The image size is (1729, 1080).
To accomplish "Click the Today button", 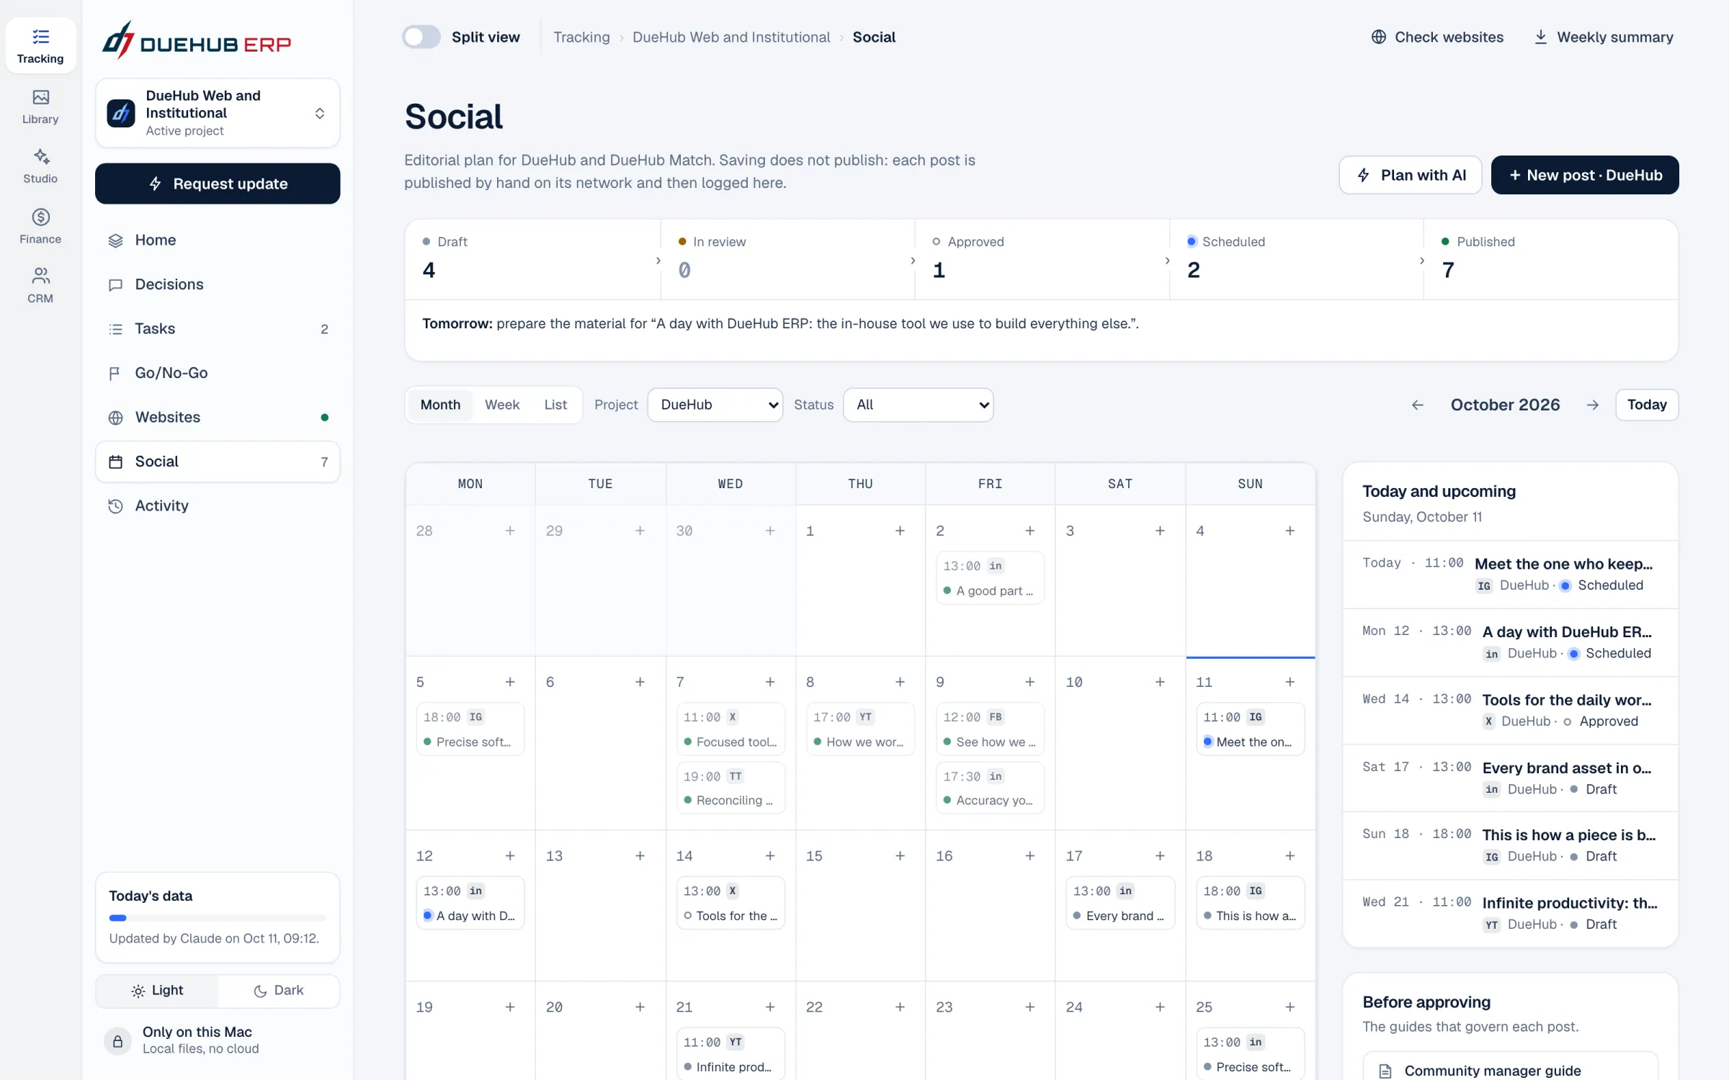I will tap(1646, 405).
